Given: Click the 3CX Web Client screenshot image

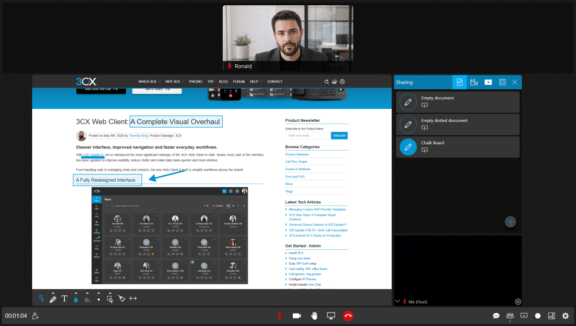Looking at the screenshot, I should 170,235.
